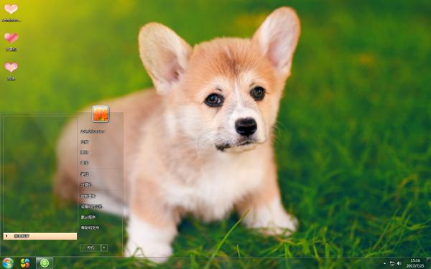The height and width of the screenshot is (269, 431).
Task: Click the Show desktop strip
Action: click(x=429, y=263)
